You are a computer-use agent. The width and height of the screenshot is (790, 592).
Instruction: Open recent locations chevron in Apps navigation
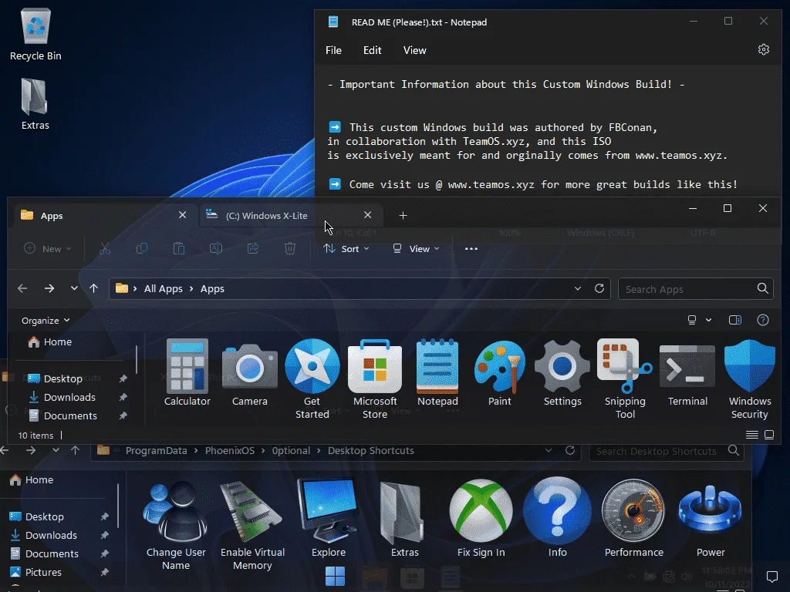74,288
